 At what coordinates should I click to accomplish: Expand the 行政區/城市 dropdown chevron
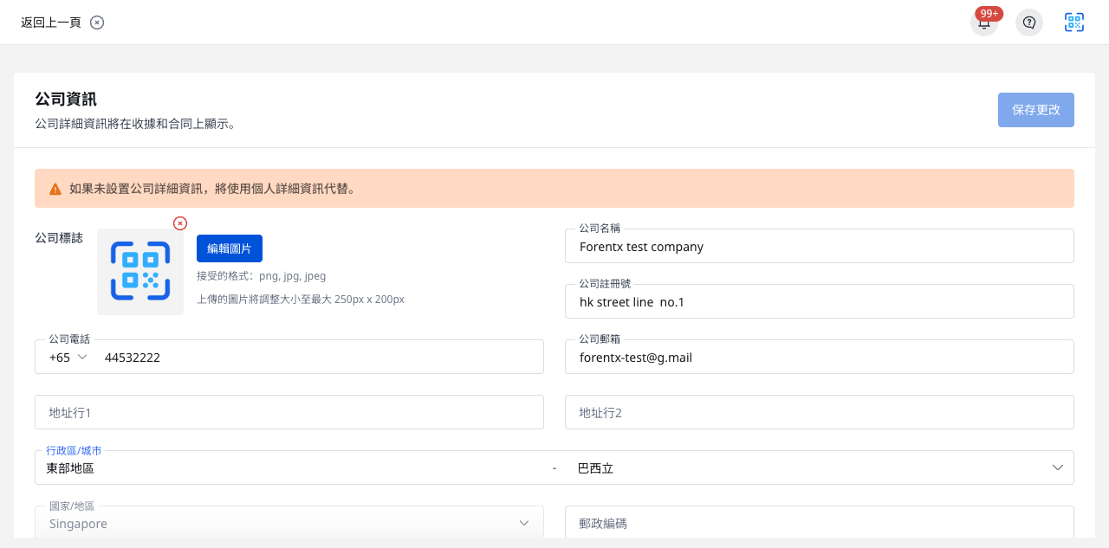[x=1058, y=467]
